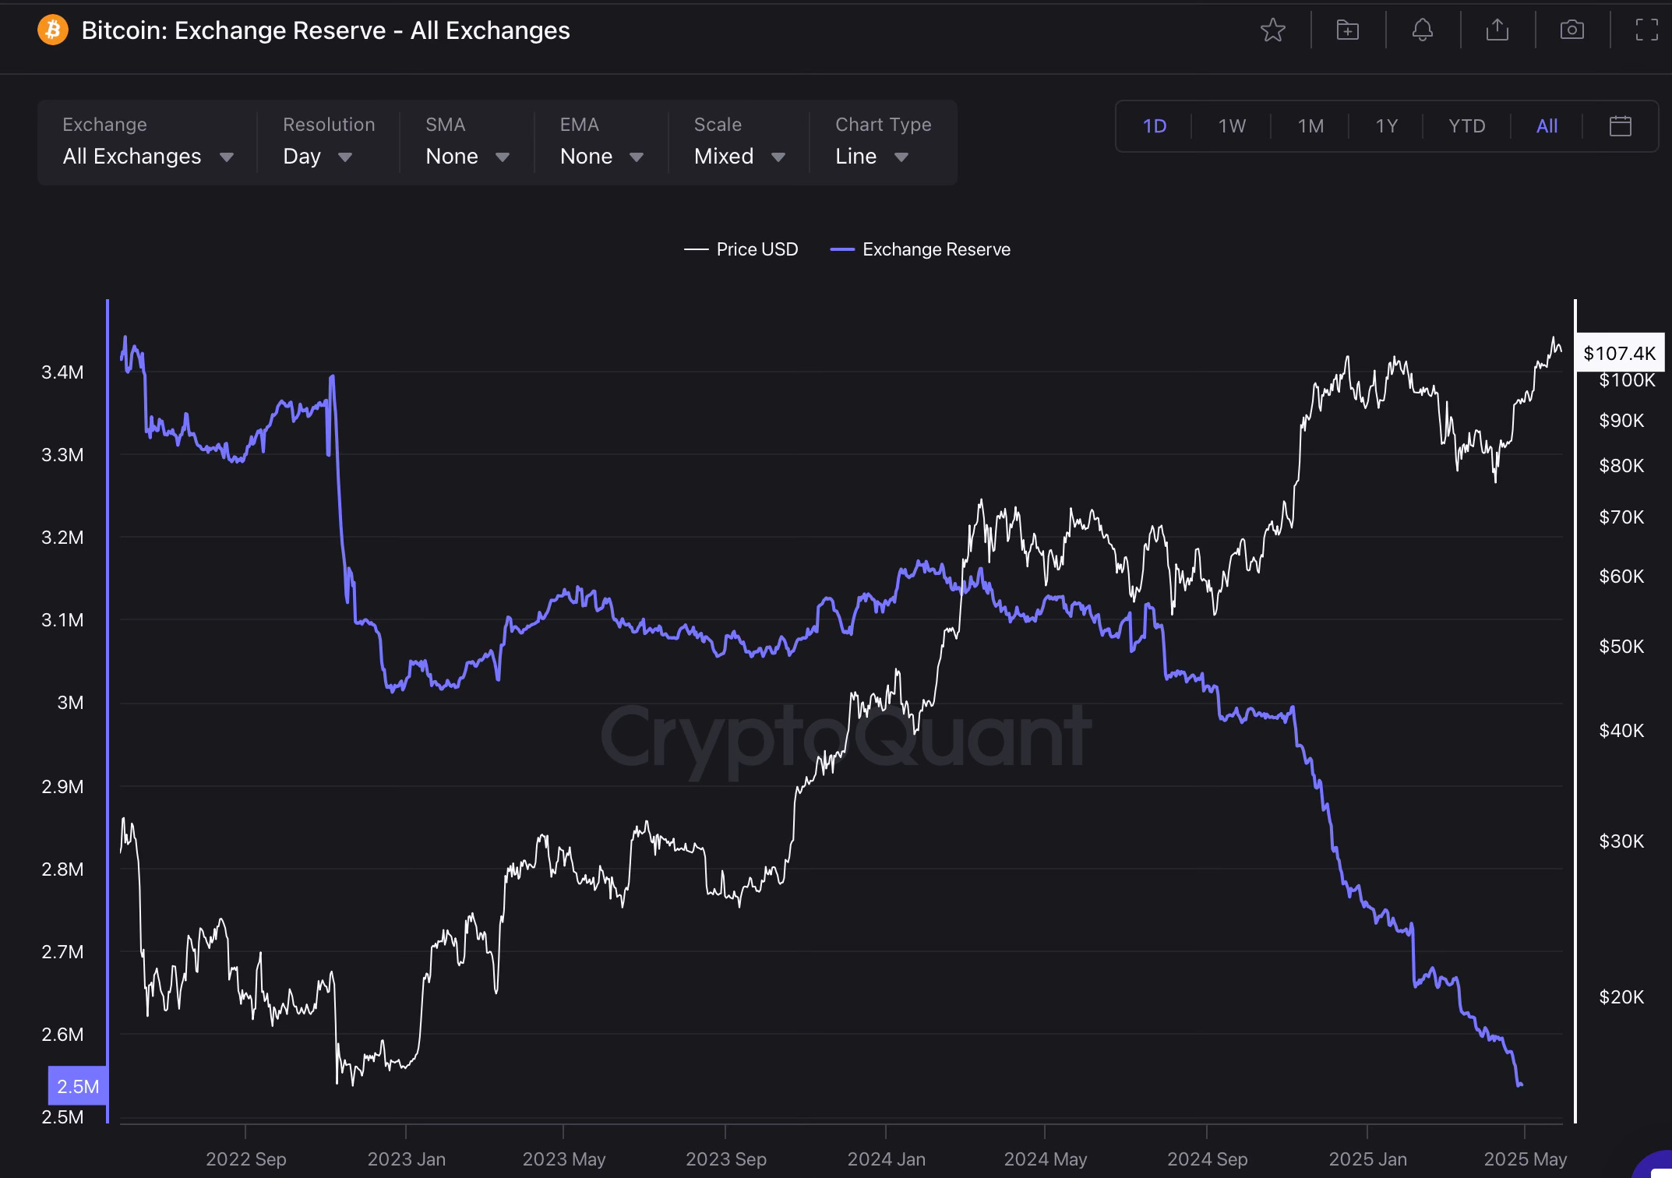Take chart snapshot with camera icon
The width and height of the screenshot is (1672, 1178).
click(1571, 30)
